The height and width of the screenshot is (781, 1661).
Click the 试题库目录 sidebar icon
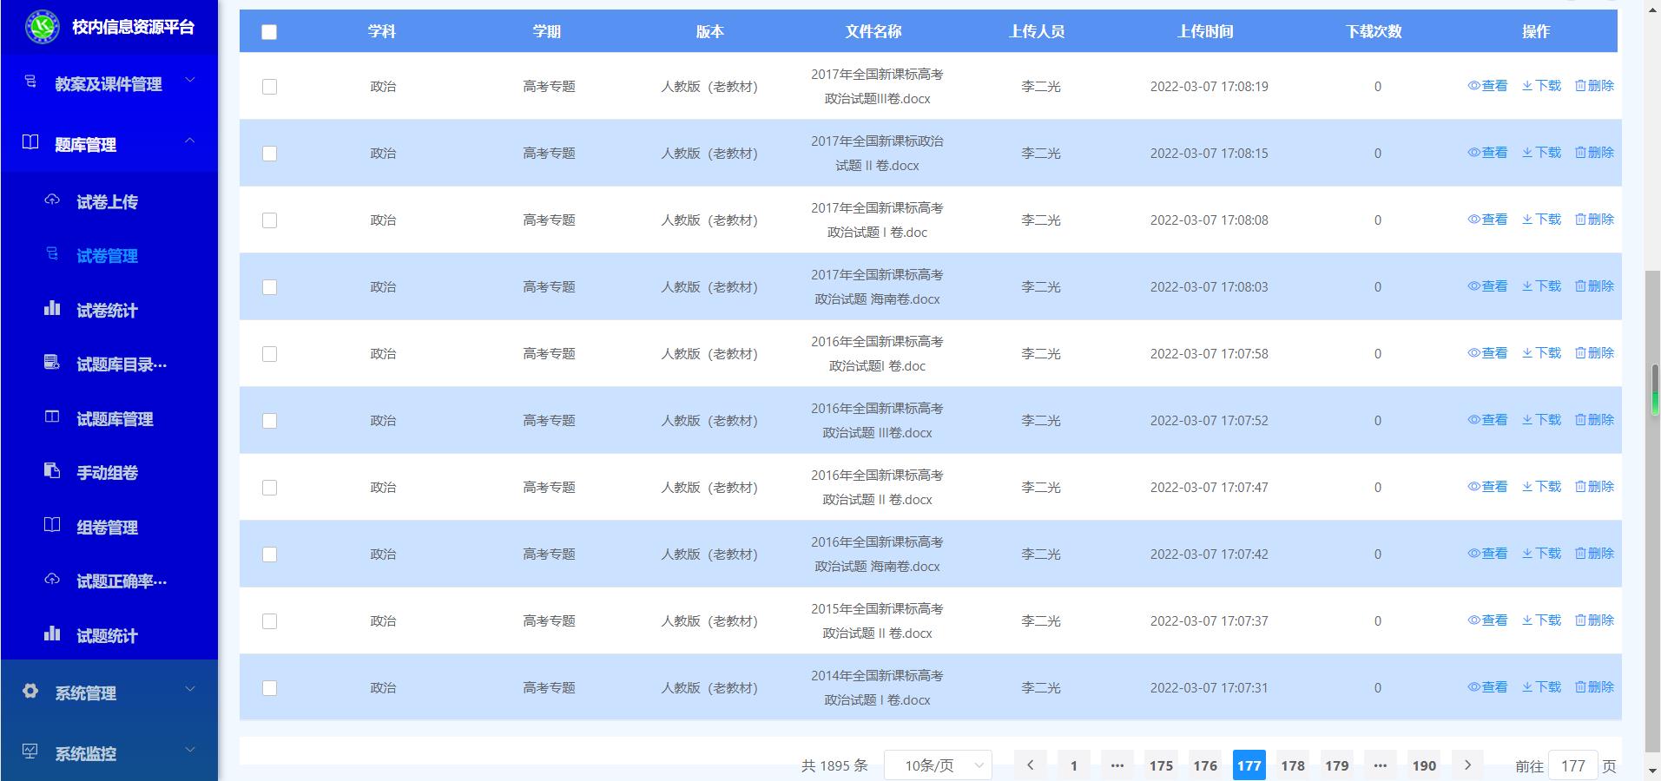(52, 363)
